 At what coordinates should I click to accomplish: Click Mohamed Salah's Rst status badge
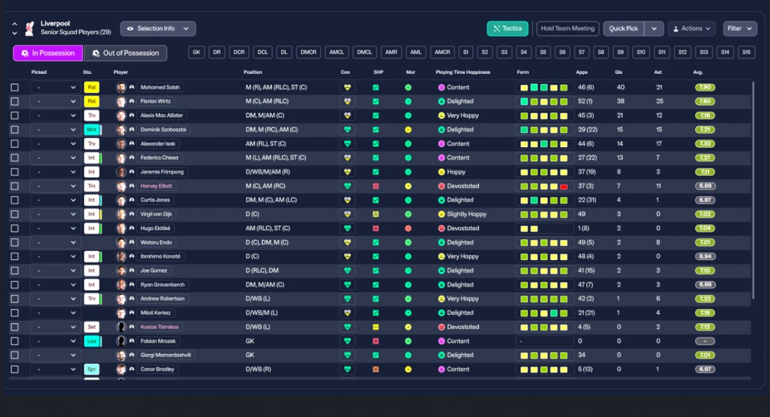pos(91,87)
